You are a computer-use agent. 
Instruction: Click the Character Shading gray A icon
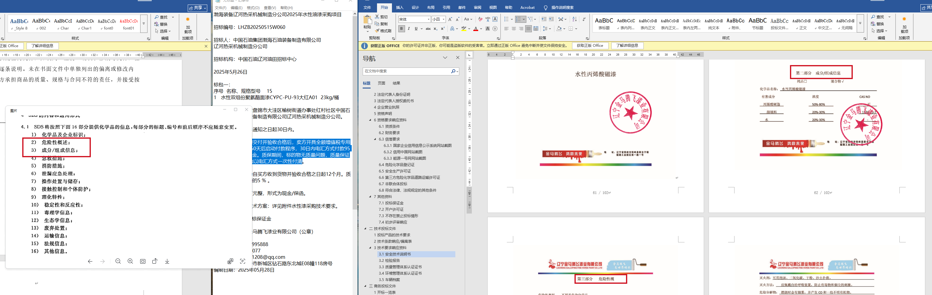[x=488, y=29]
